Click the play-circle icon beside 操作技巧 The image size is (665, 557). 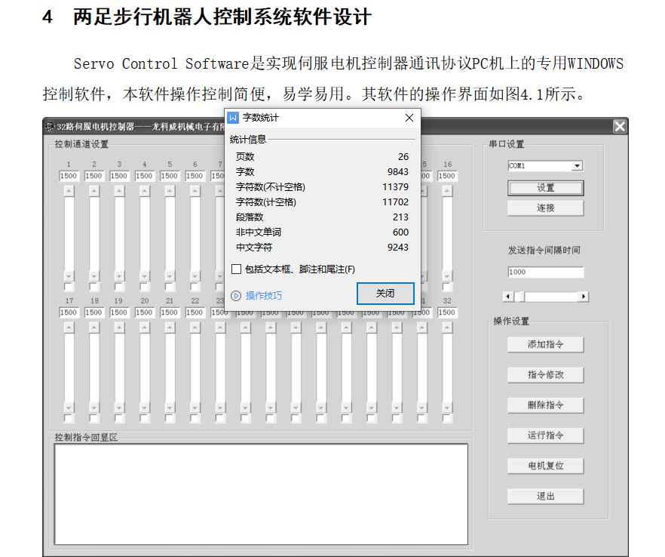pyautogui.click(x=236, y=296)
